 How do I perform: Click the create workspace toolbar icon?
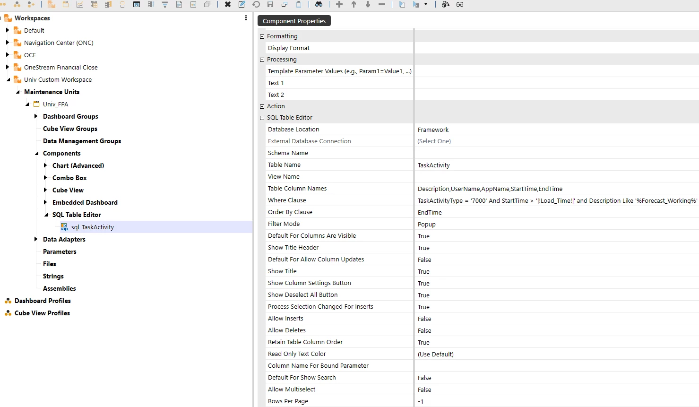(x=51, y=4)
